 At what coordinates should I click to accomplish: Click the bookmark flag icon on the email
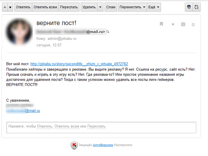click(x=161, y=24)
